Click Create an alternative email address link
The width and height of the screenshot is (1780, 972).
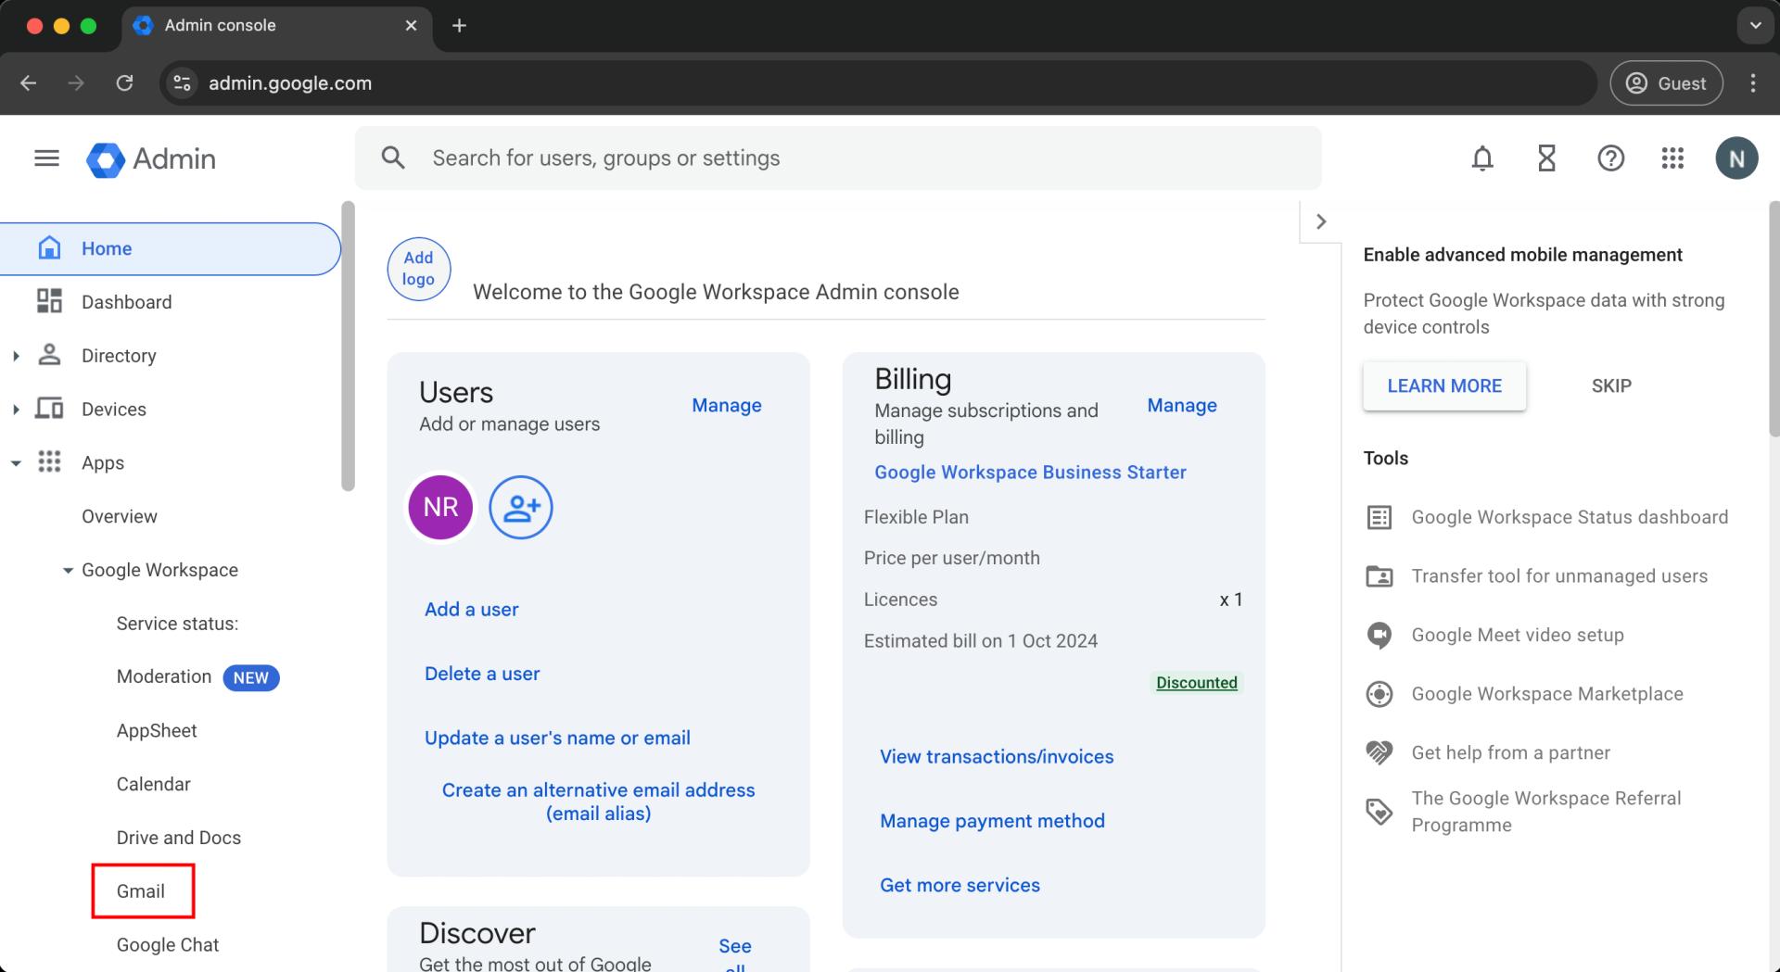(x=598, y=802)
